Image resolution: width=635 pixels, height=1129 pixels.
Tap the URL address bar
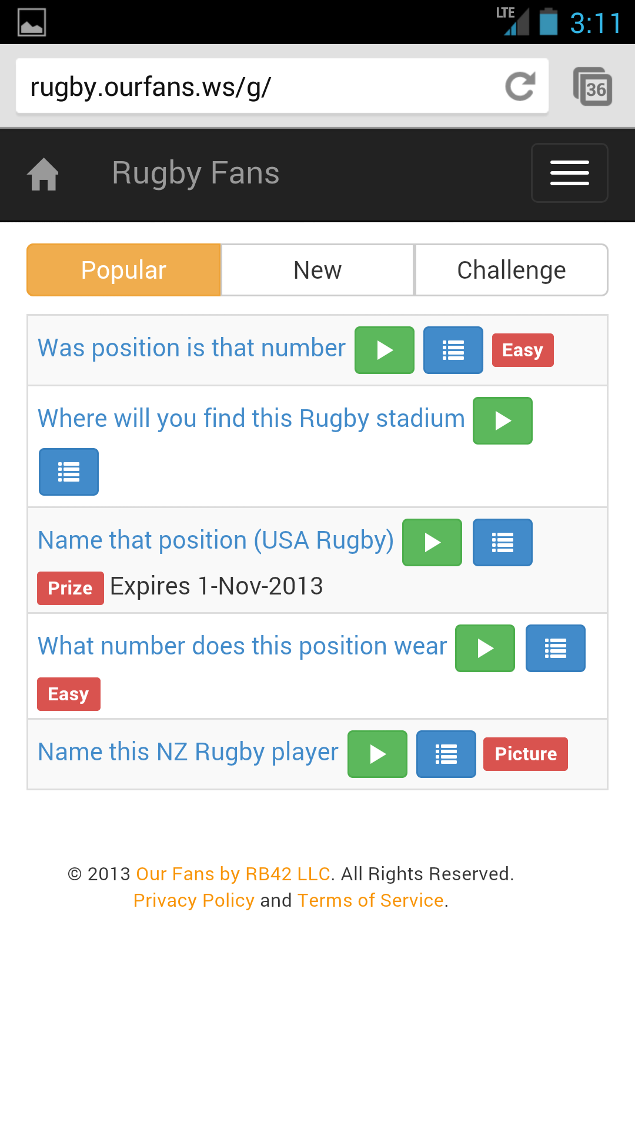[235, 86]
